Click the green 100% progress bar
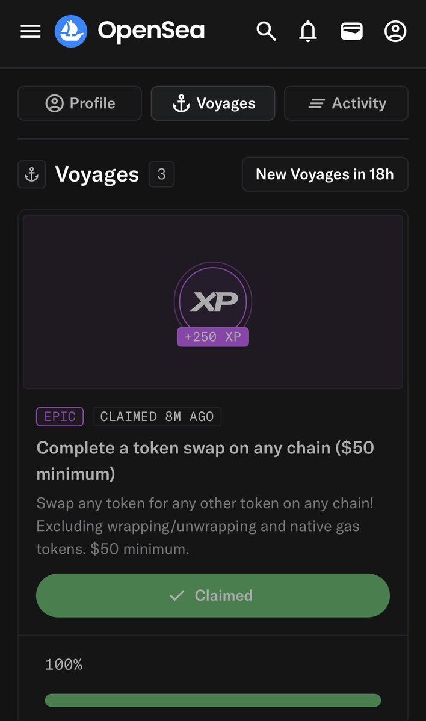Image resolution: width=426 pixels, height=721 pixels. [x=213, y=701]
